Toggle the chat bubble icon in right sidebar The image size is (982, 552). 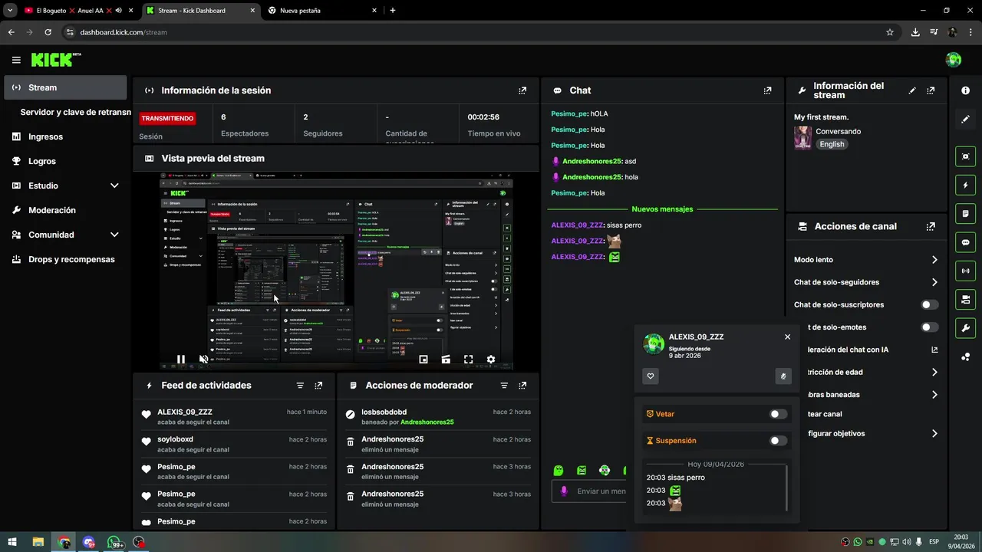(x=965, y=242)
